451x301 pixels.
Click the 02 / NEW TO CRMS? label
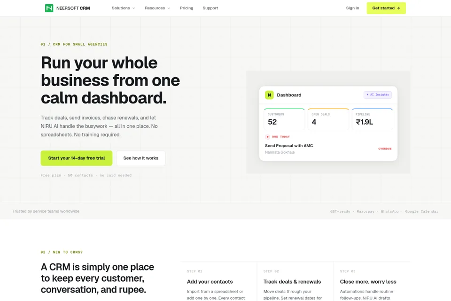(x=62, y=252)
